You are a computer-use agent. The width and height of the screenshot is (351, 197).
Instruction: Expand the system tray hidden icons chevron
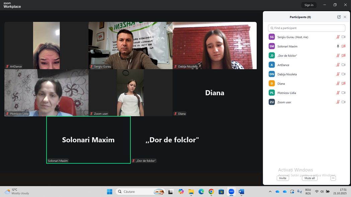tap(270, 192)
